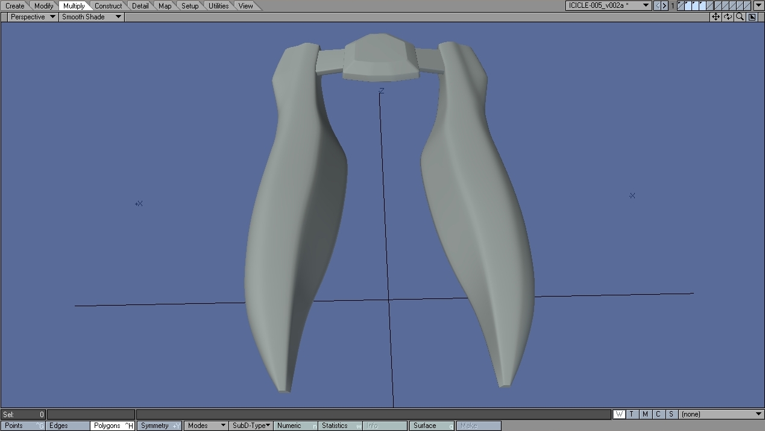Image resolution: width=765 pixels, height=431 pixels.
Task: Click the viewport Zoom magnifier icon
Action: click(740, 17)
